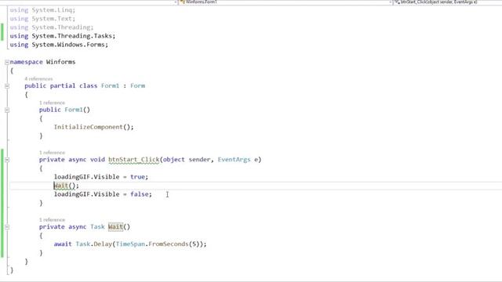
Task: Click the 'object sender' parameter
Action: [x=187, y=159]
